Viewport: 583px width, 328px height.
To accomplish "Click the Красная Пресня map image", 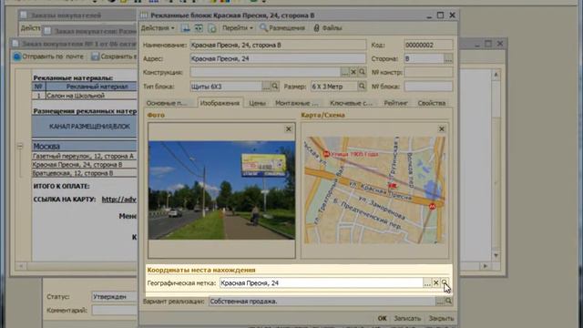I will 374,190.
